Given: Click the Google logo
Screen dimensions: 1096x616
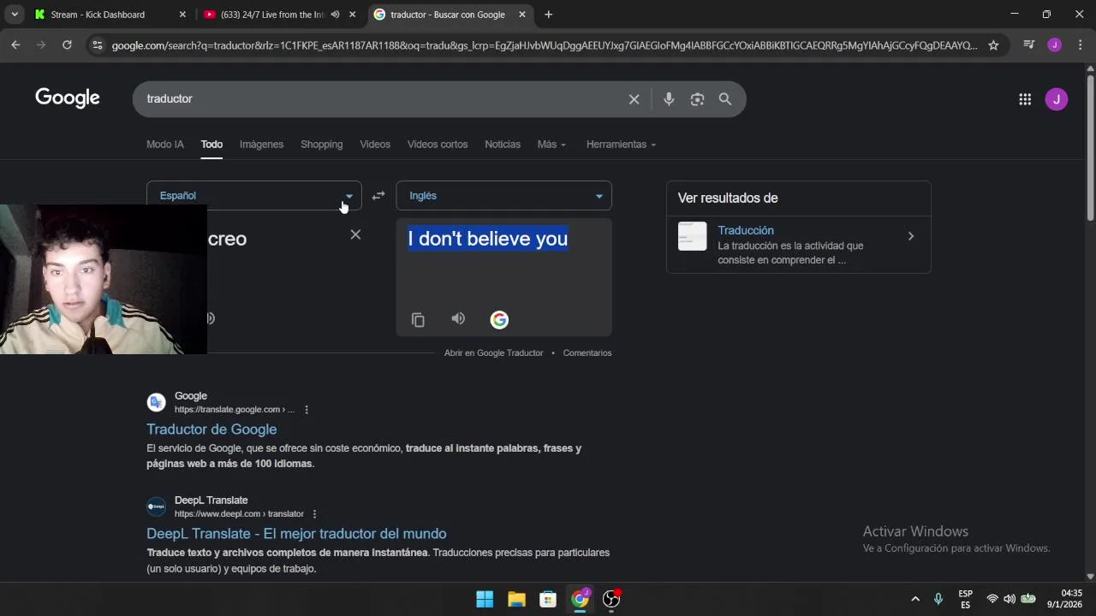Looking at the screenshot, I should 68,98.
